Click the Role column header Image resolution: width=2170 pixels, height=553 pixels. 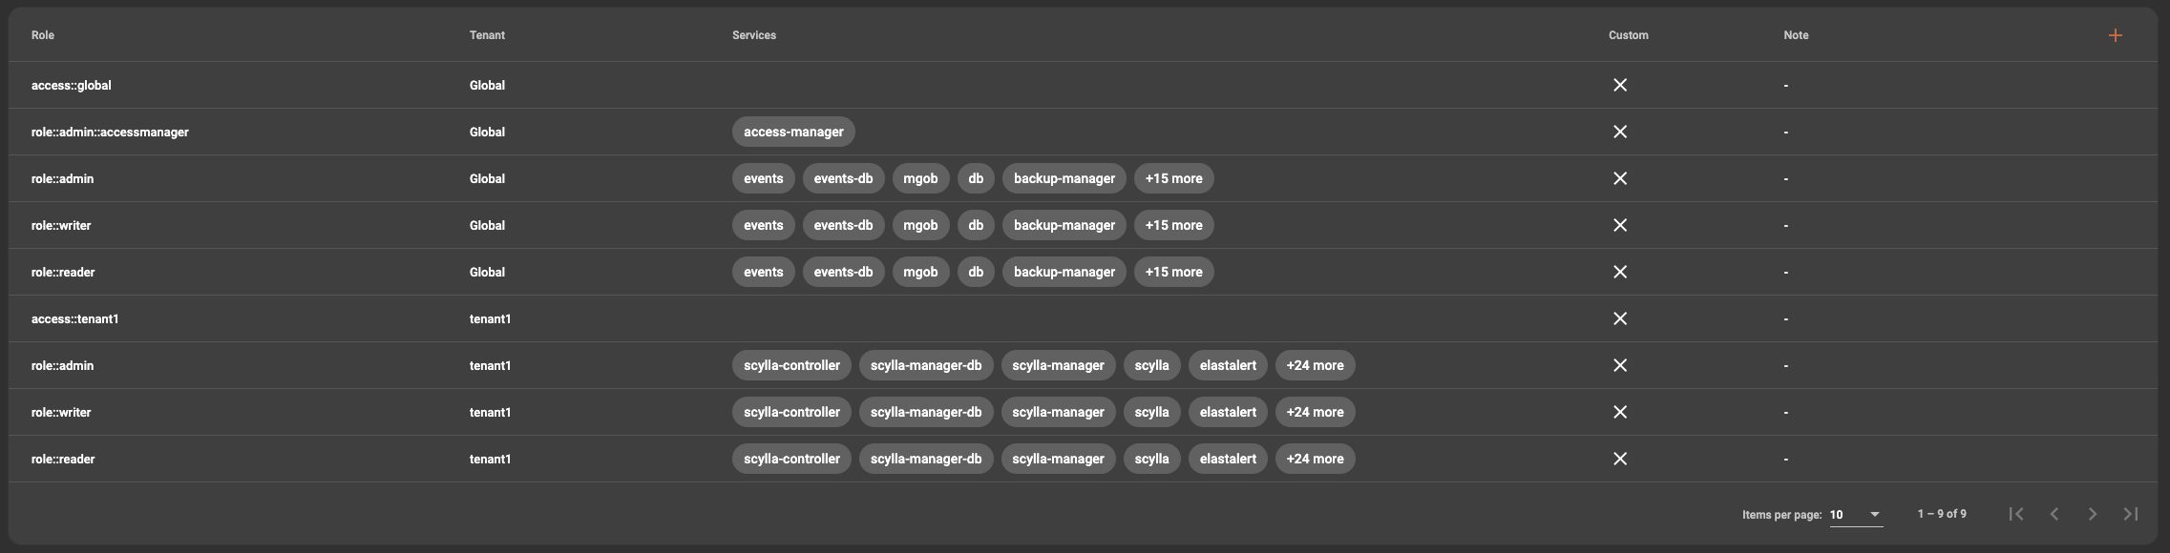point(43,35)
